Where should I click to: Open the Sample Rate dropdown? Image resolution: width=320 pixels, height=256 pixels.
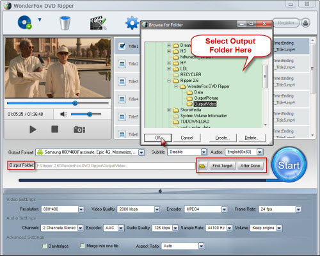229,228
